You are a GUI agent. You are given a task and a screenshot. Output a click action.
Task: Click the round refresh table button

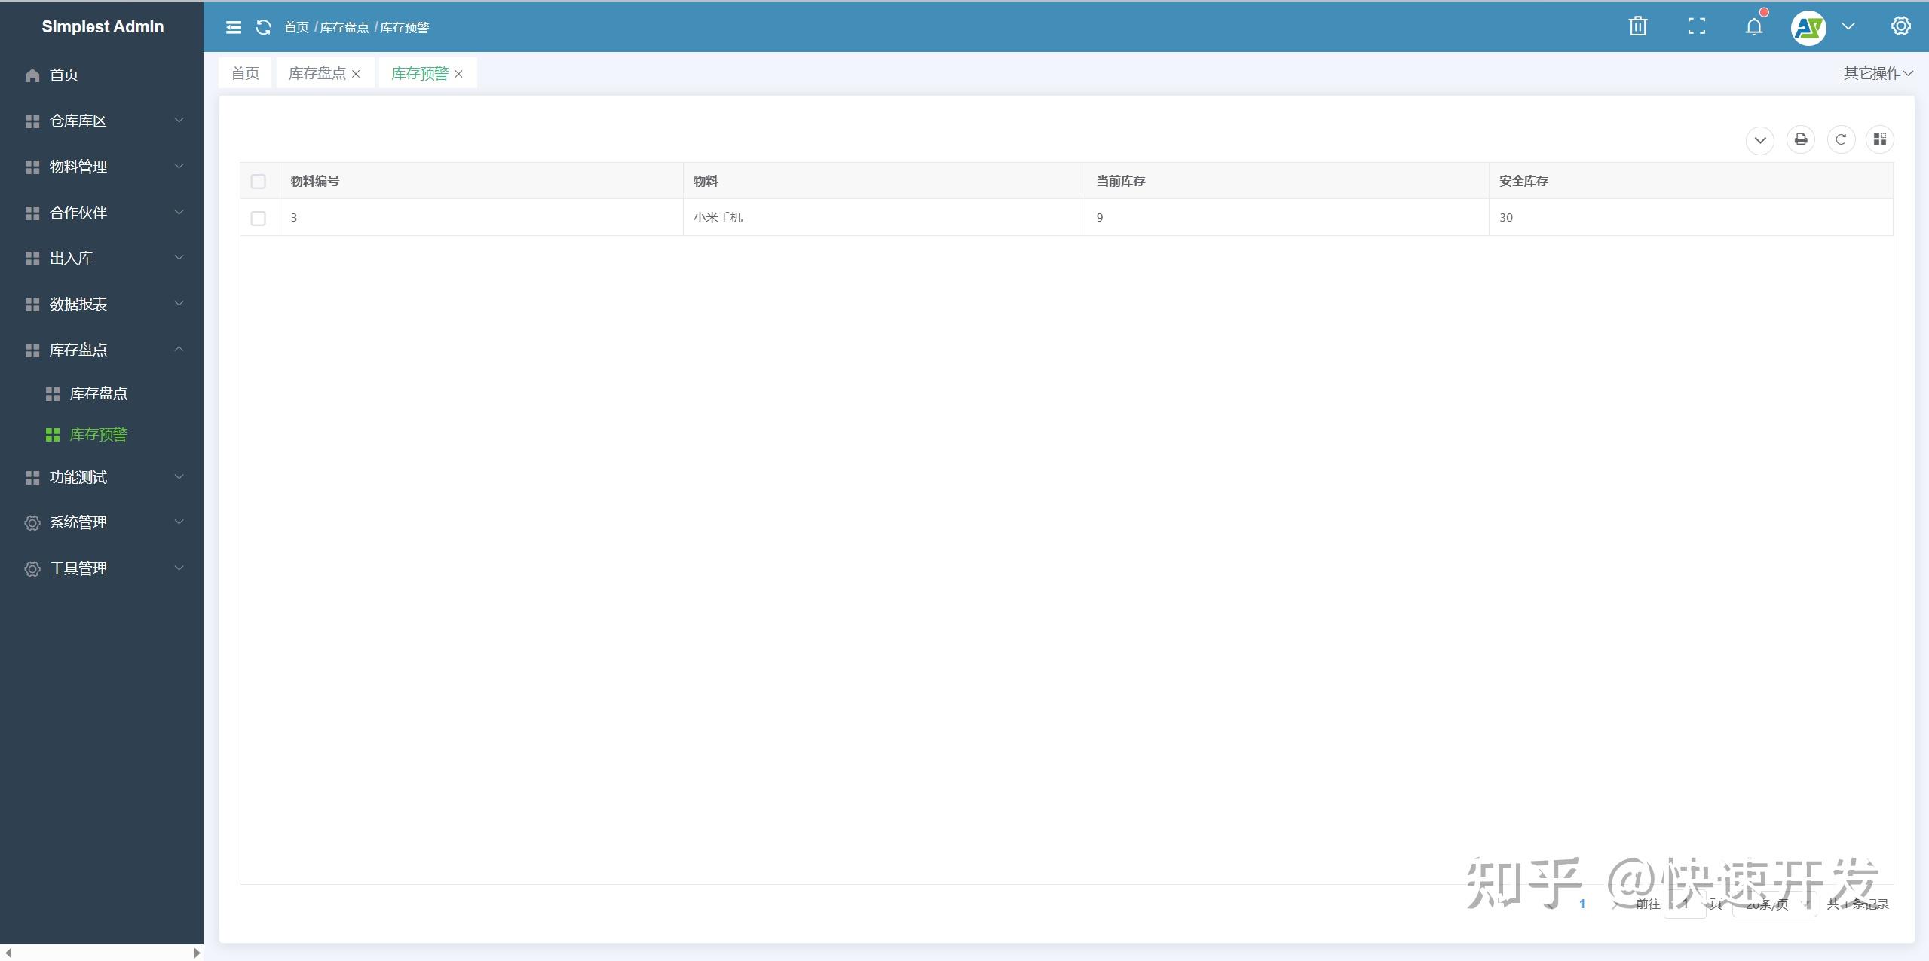click(x=1841, y=139)
